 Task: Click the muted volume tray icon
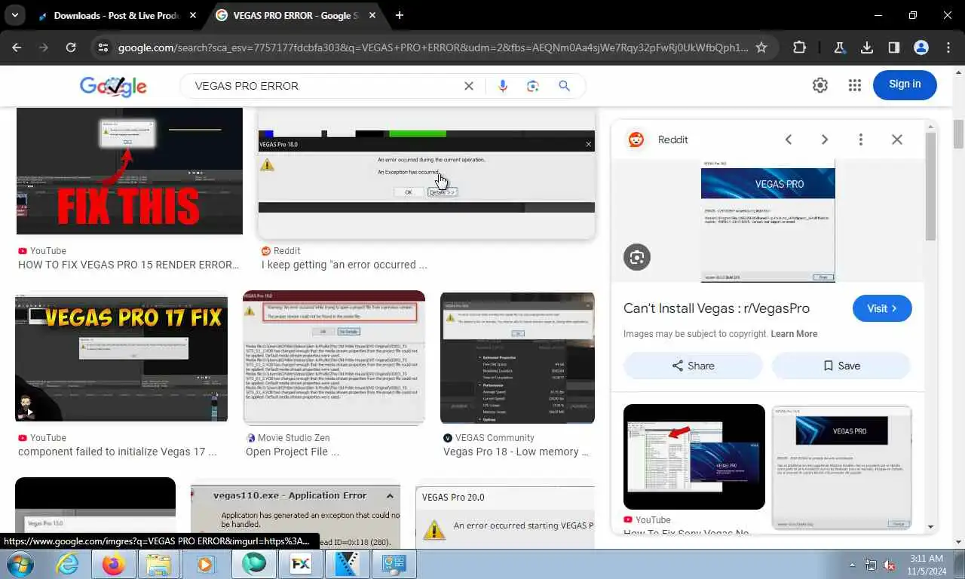[x=889, y=564]
